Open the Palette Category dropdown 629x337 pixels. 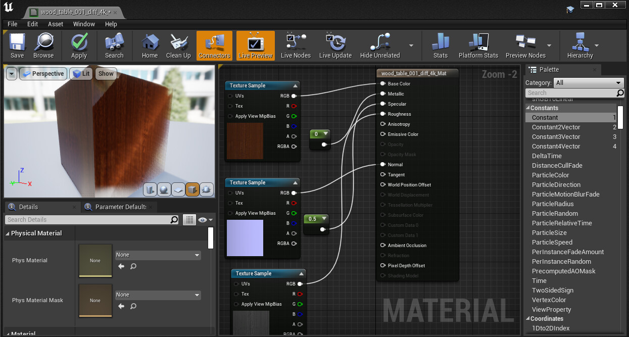pyautogui.click(x=589, y=83)
